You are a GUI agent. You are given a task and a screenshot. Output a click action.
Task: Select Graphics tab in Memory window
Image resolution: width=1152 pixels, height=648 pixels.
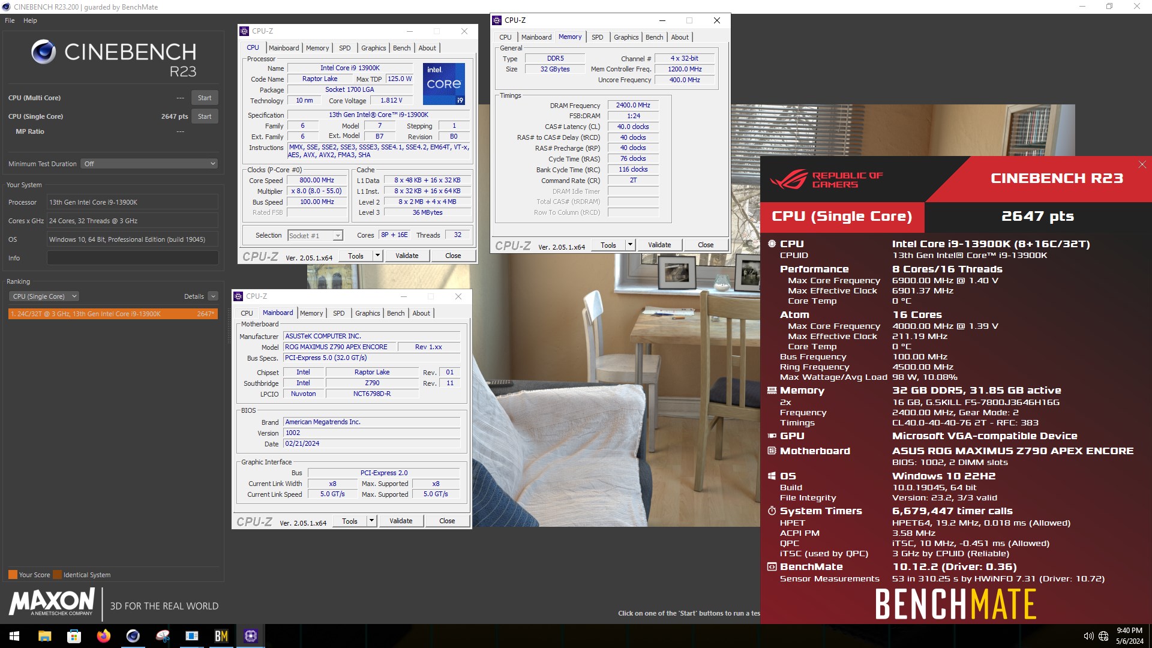pyautogui.click(x=626, y=37)
